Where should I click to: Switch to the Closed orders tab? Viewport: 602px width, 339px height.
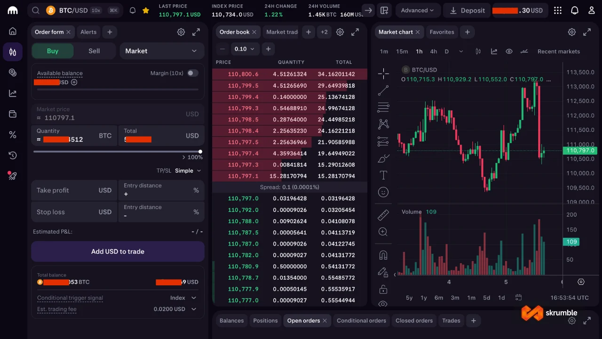(x=414, y=321)
